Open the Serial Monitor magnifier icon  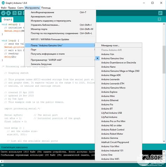click(x=160, y=13)
